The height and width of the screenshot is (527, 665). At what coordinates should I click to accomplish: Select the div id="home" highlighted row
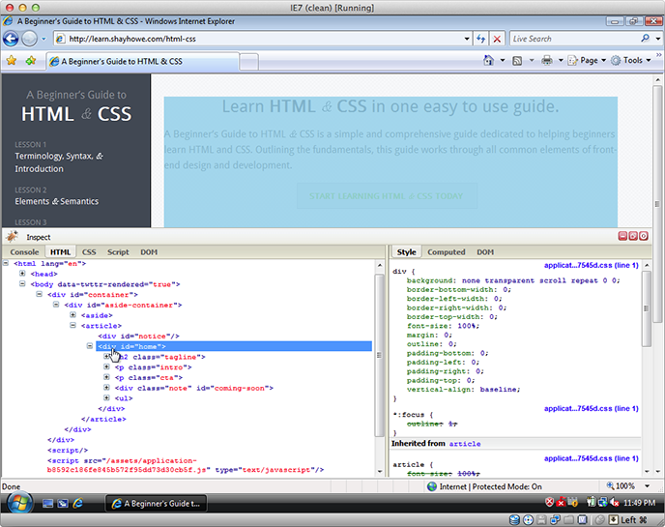click(234, 346)
